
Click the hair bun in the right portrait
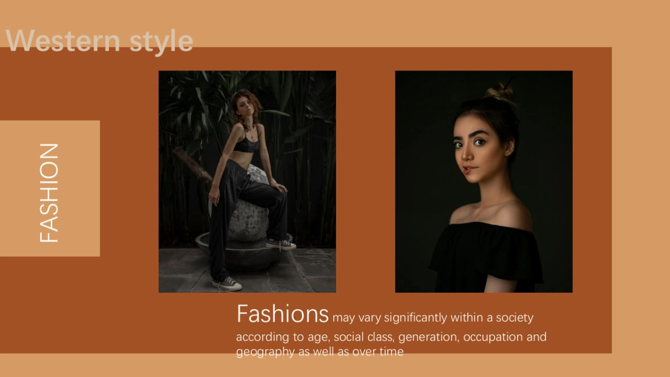(x=501, y=92)
